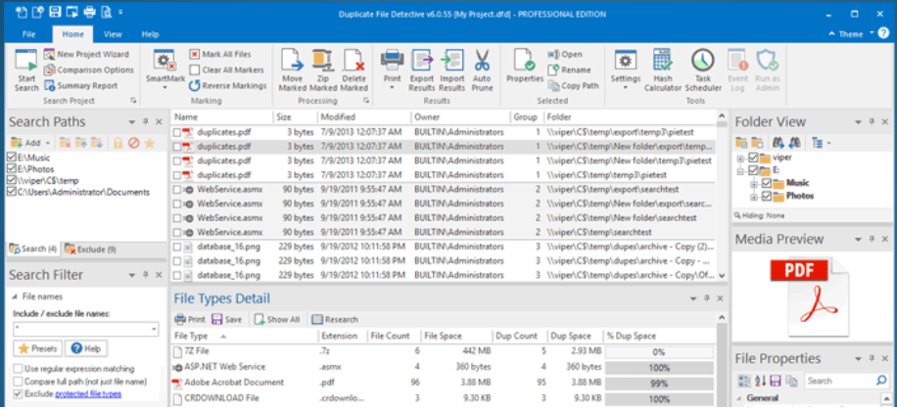Screen dimensions: 897x409
Task: Click the star icon in Search Paths toolbar
Action: pyautogui.click(x=149, y=143)
